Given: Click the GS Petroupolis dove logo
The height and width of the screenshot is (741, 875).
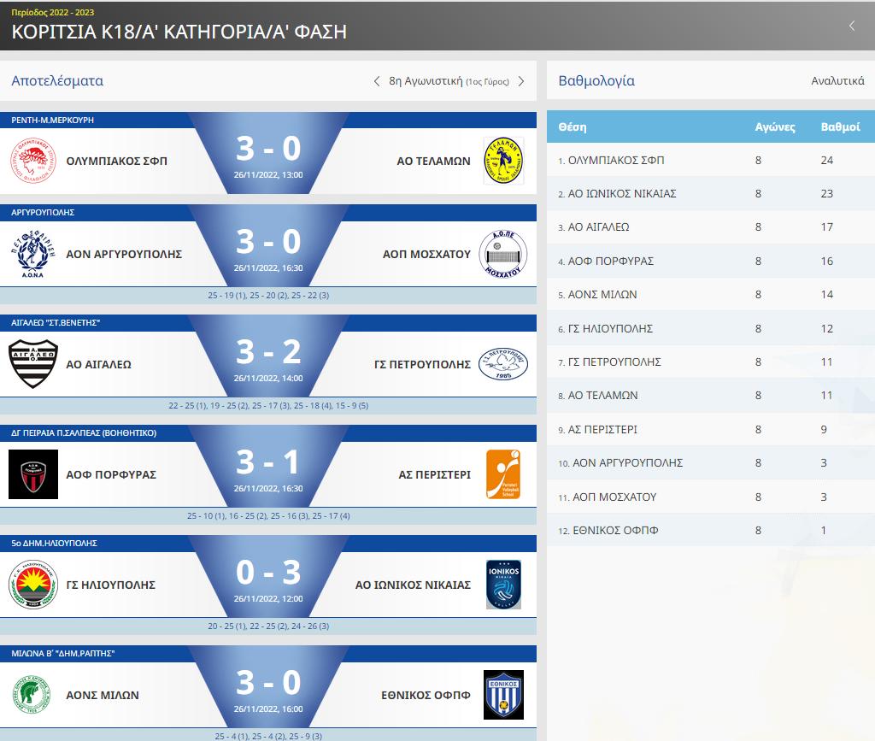Looking at the screenshot, I should coord(503,364).
